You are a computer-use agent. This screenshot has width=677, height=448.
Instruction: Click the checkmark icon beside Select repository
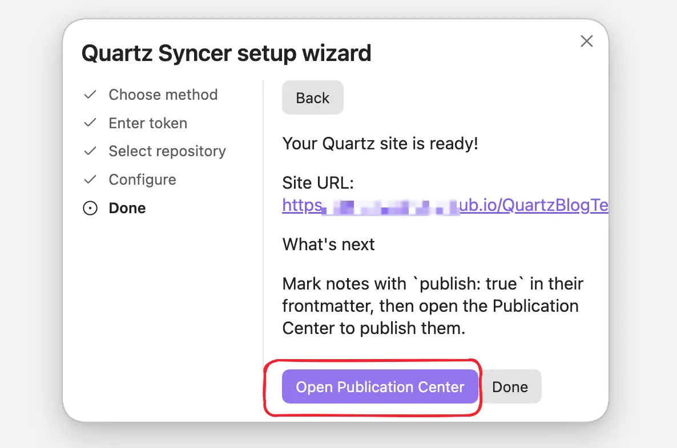click(x=90, y=151)
